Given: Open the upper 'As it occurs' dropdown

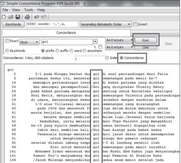Looking at the screenshot, I should coord(119,40).
